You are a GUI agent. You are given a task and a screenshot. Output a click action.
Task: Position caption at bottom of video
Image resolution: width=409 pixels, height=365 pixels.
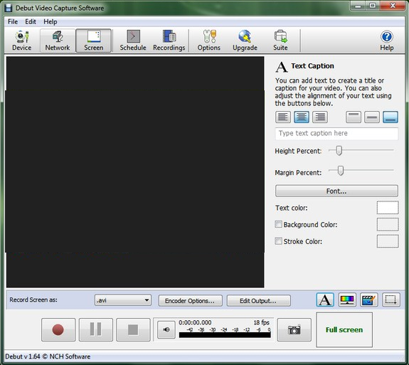pos(391,117)
